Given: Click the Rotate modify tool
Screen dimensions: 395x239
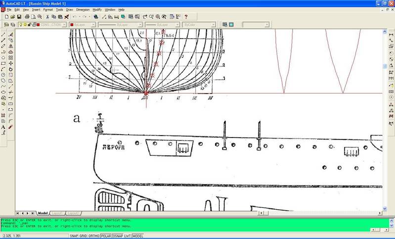Looking at the screenshot, I should tap(11, 69).
